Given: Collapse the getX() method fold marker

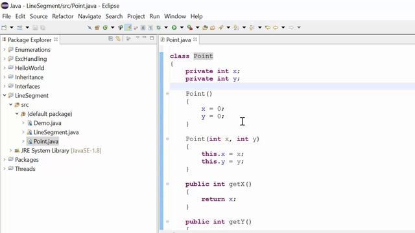Looking at the screenshot, I should (167, 184).
